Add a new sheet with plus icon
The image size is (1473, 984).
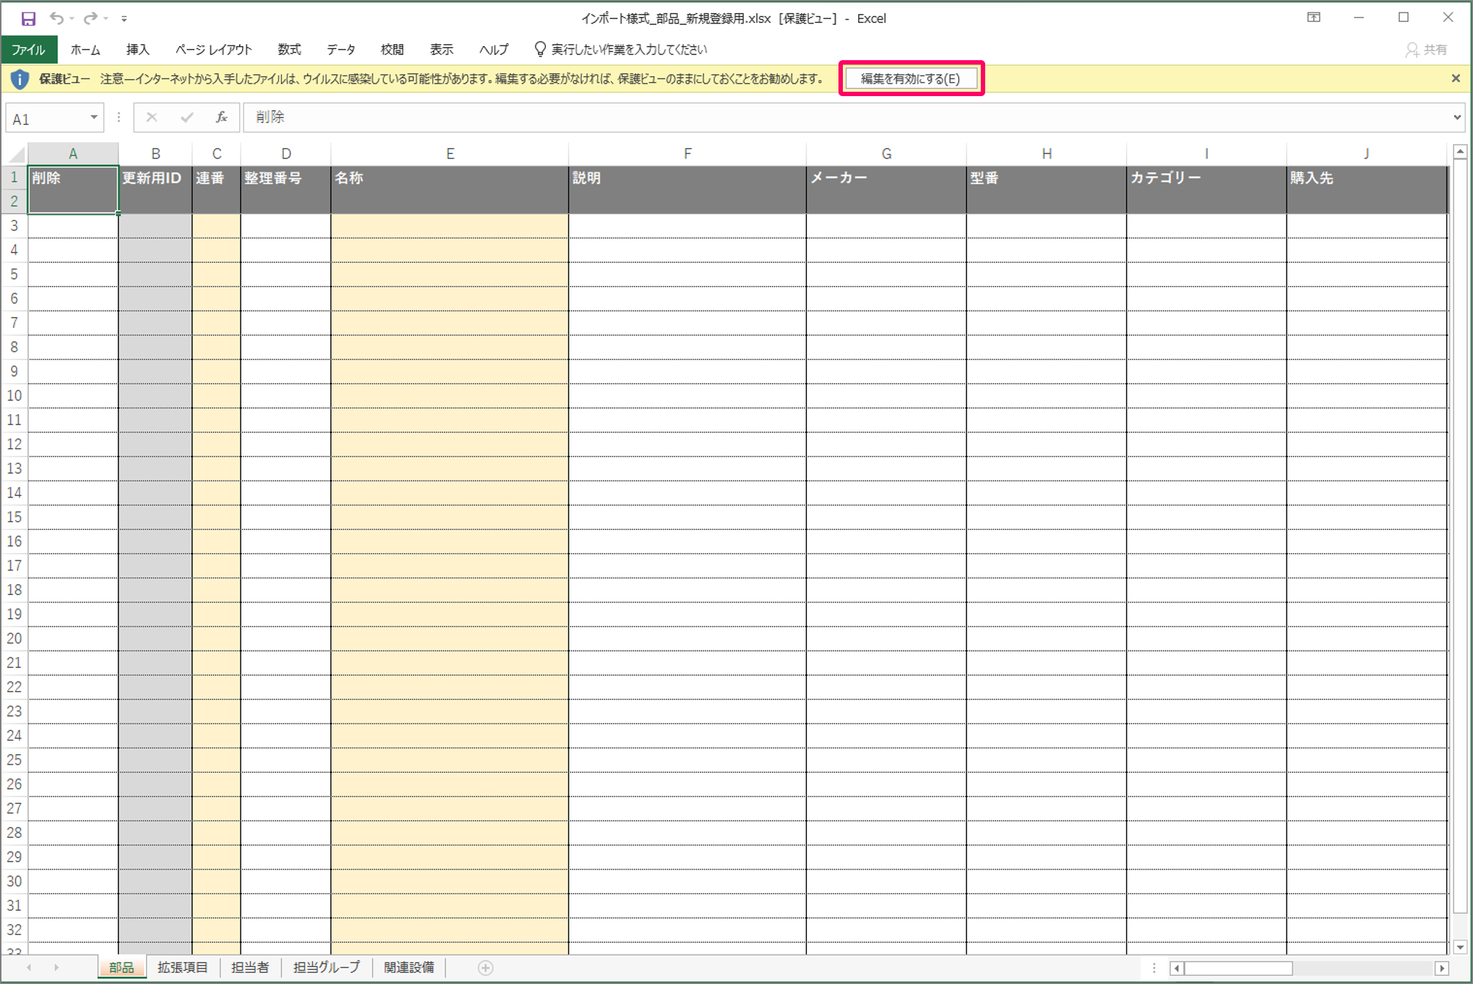click(486, 968)
